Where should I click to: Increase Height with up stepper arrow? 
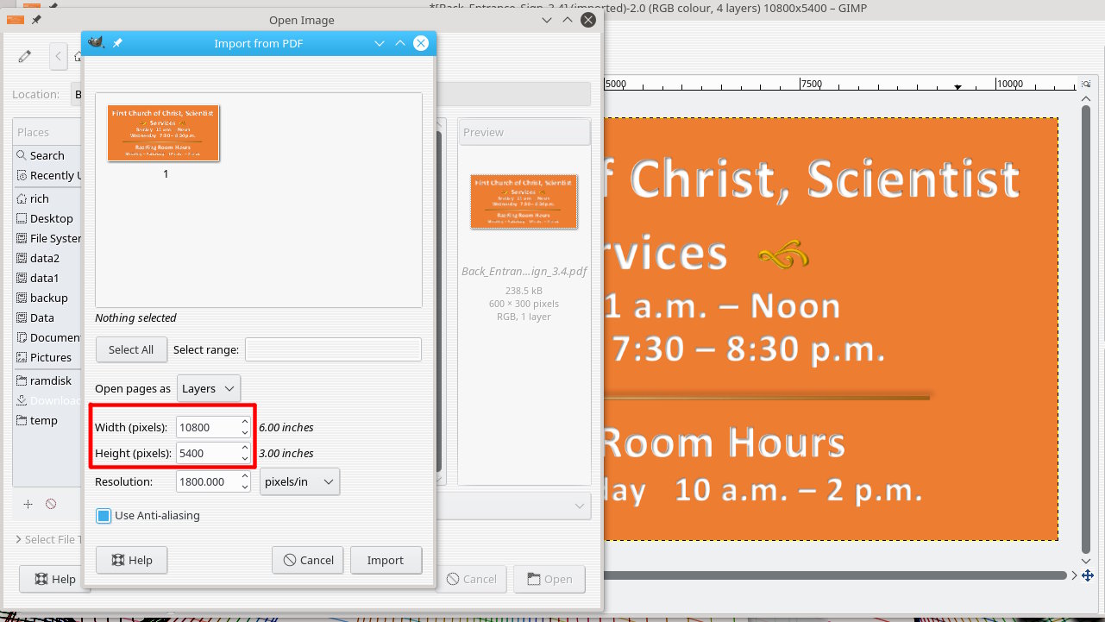[245, 448]
